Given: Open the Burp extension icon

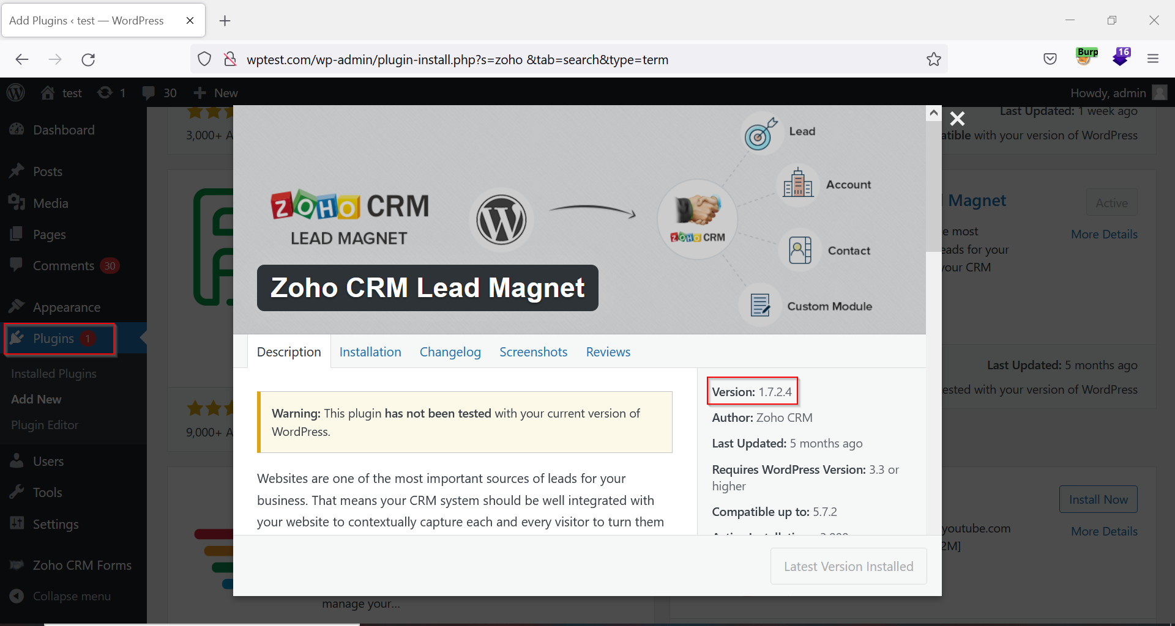Looking at the screenshot, I should pyautogui.click(x=1086, y=57).
